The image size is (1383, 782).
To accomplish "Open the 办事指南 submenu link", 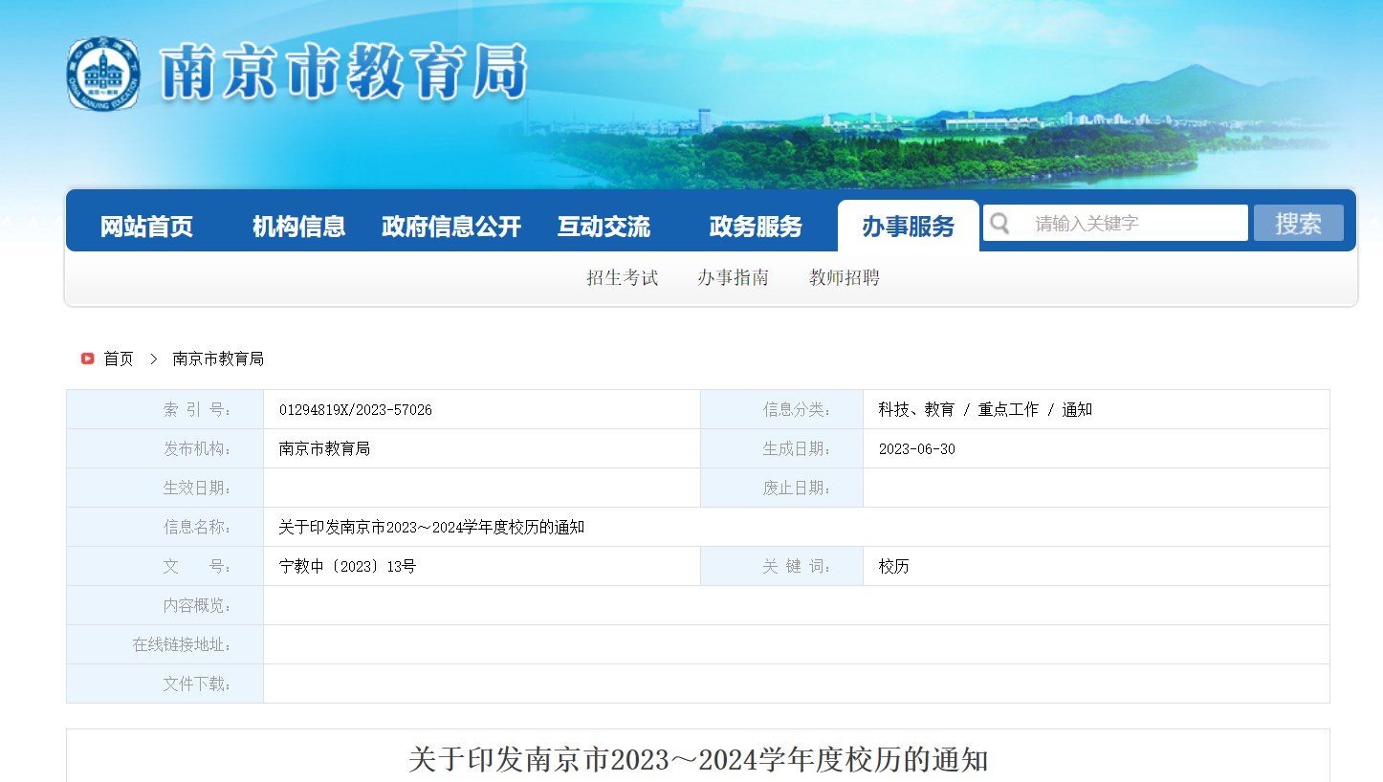I will 734,278.
